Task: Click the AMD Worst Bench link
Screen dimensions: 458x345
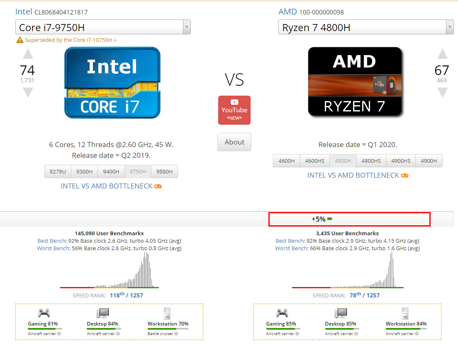Action: click(291, 248)
